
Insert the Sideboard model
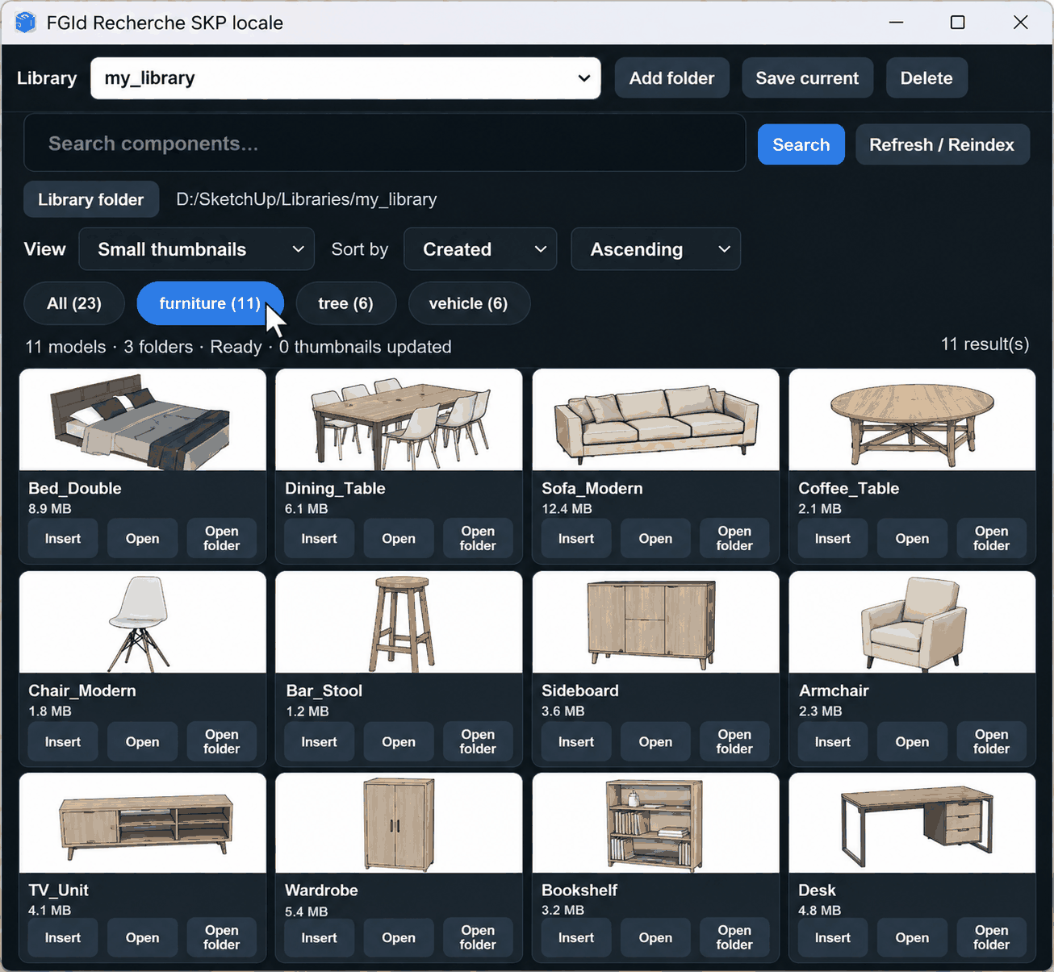point(576,742)
